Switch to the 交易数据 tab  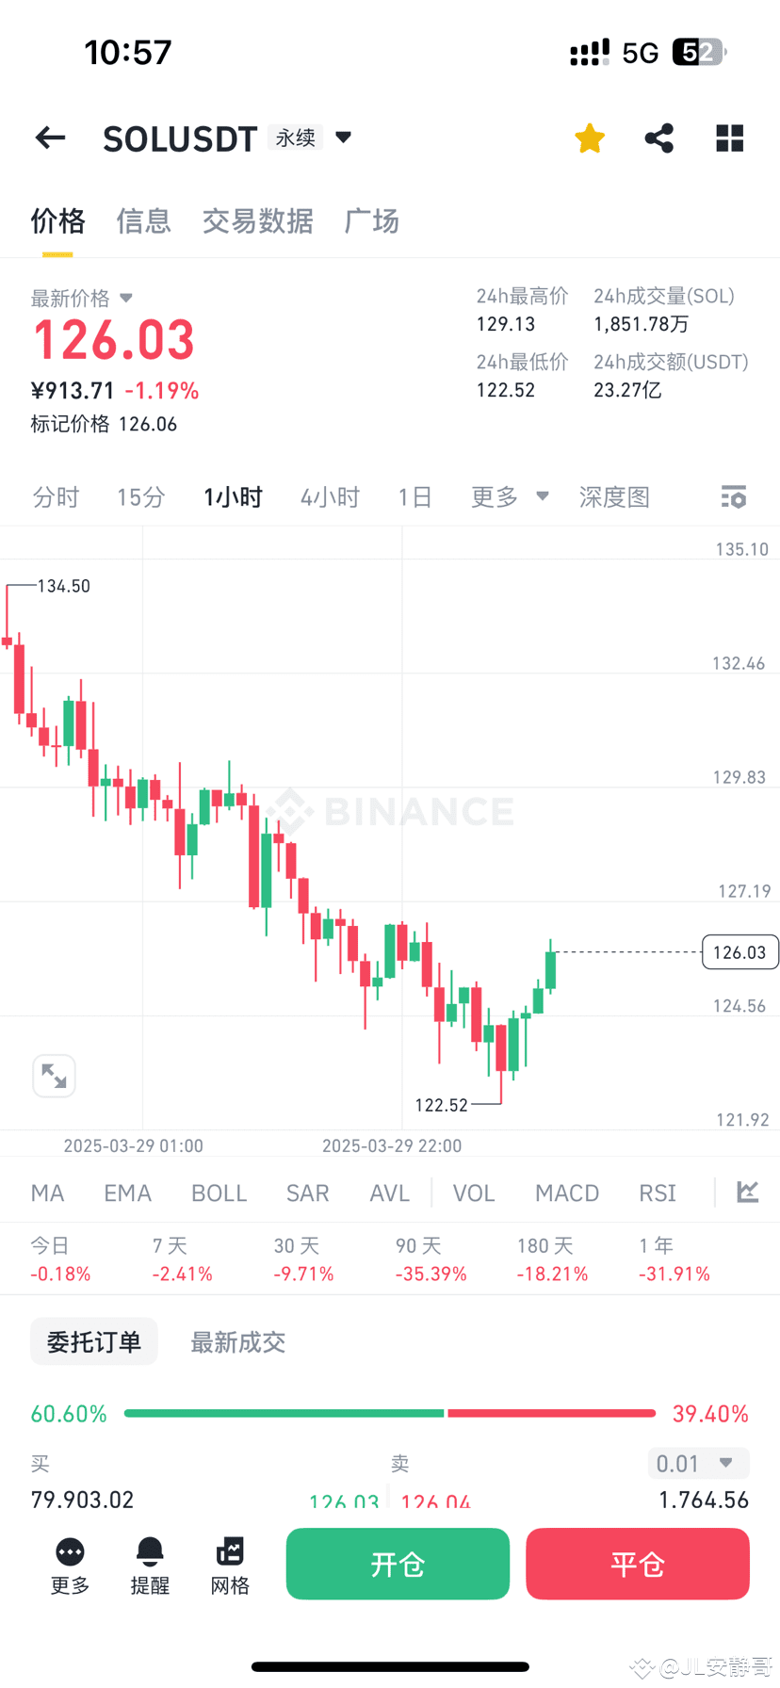258,221
